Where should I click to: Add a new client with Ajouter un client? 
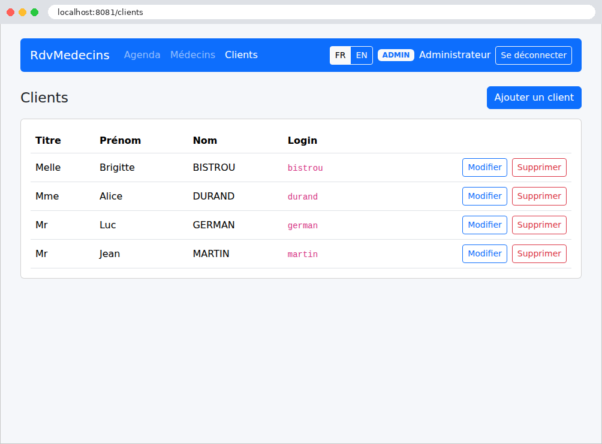(x=534, y=98)
